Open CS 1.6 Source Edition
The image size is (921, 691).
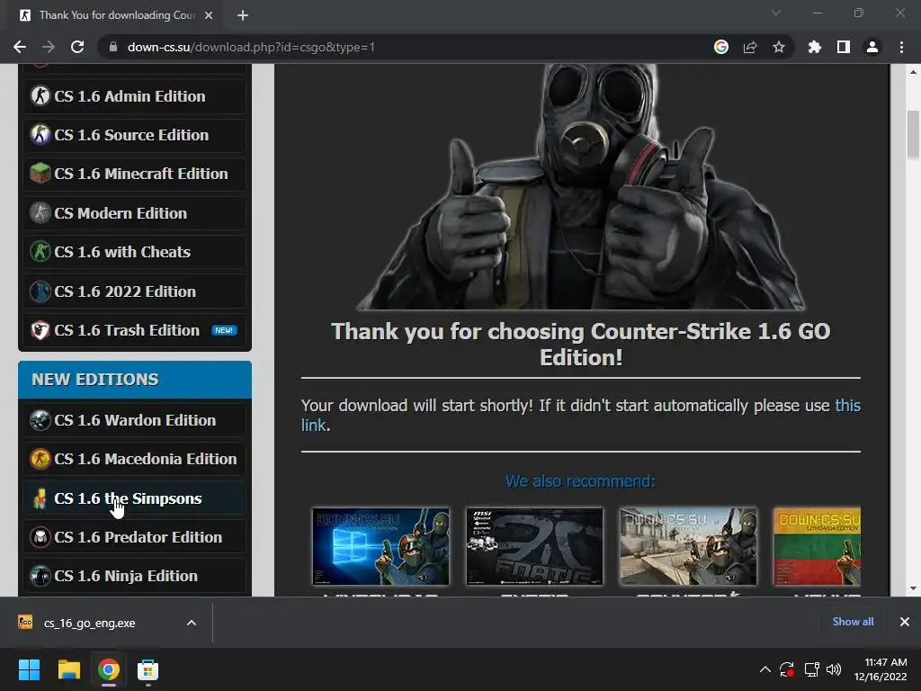click(x=135, y=135)
